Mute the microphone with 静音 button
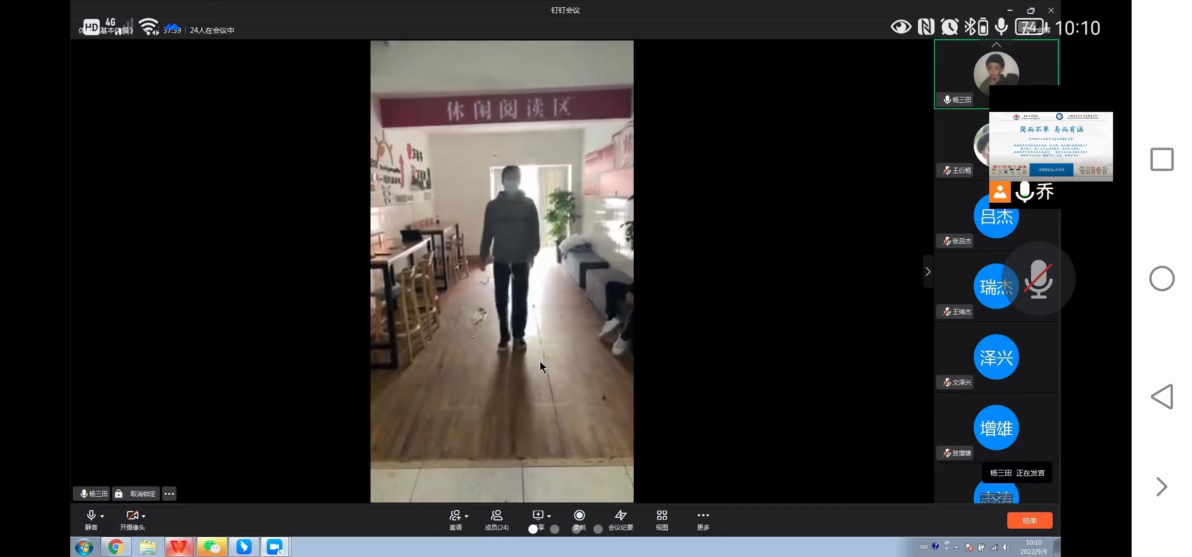 click(x=91, y=520)
